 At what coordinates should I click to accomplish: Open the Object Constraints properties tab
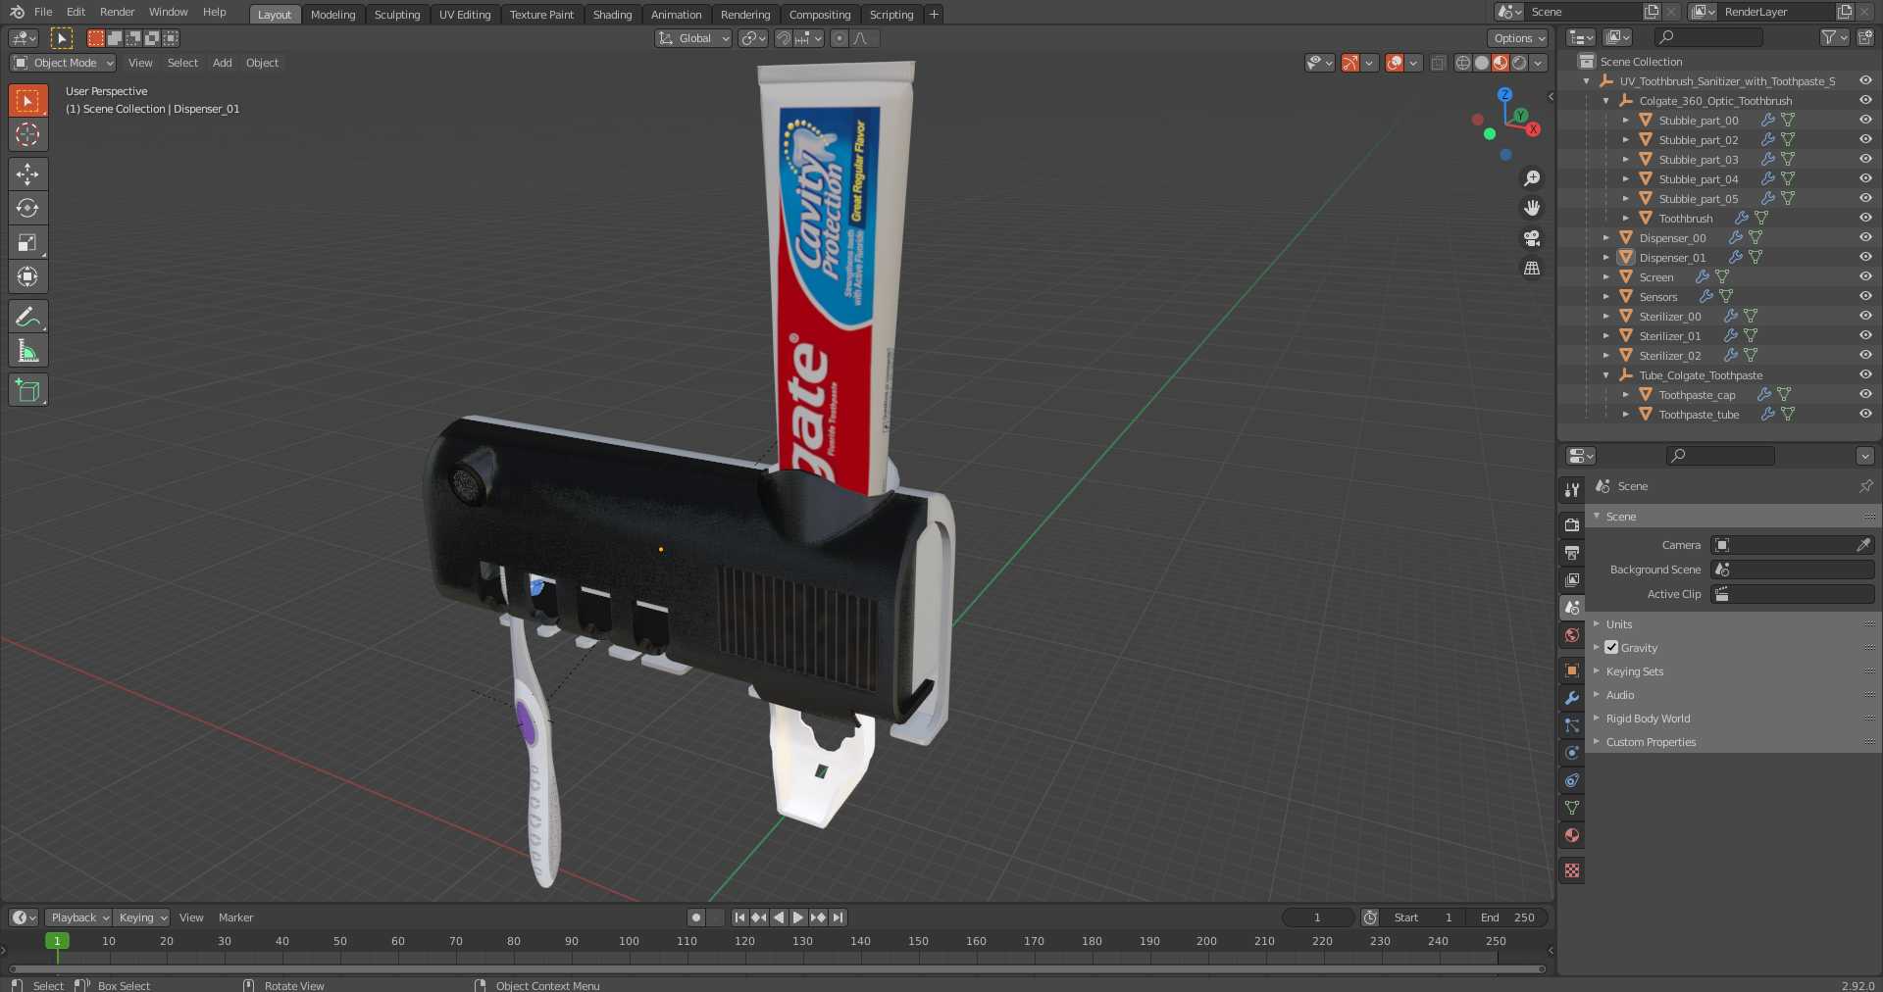click(1572, 780)
